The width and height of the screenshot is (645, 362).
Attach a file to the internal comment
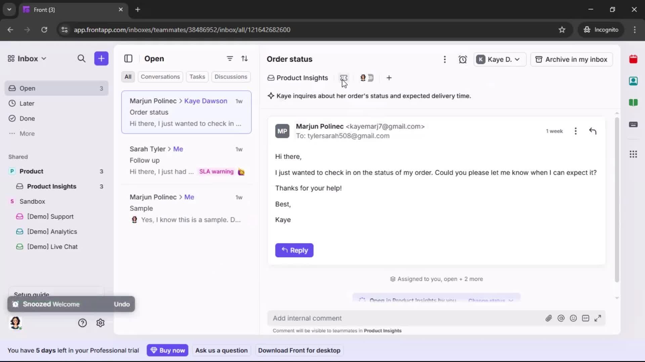pyautogui.click(x=549, y=318)
